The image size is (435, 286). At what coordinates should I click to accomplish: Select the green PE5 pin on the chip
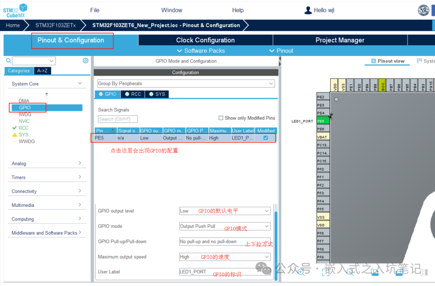[321, 121]
